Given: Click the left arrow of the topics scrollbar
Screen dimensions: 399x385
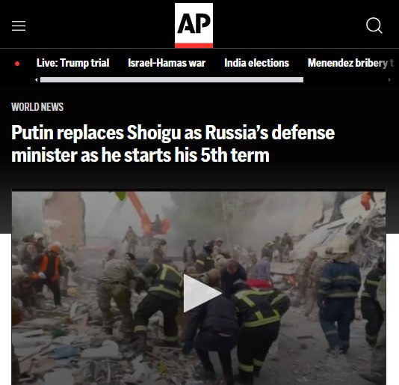Looking at the screenshot, I should click(37, 80).
